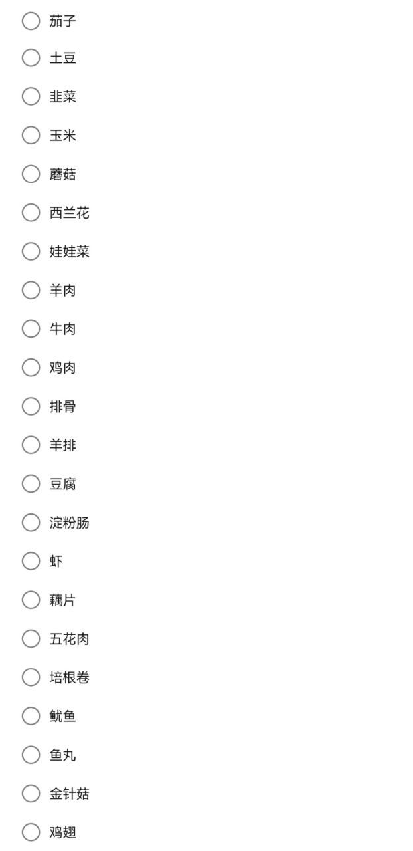Pick 羊排 from the choices

pyautogui.click(x=31, y=445)
